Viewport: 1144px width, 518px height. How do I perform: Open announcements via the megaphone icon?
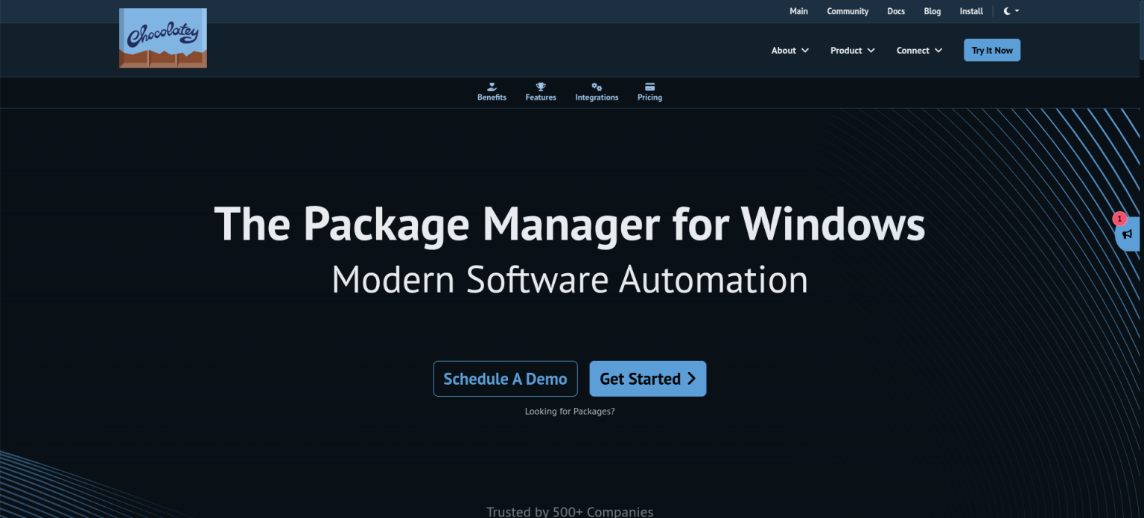click(1128, 234)
